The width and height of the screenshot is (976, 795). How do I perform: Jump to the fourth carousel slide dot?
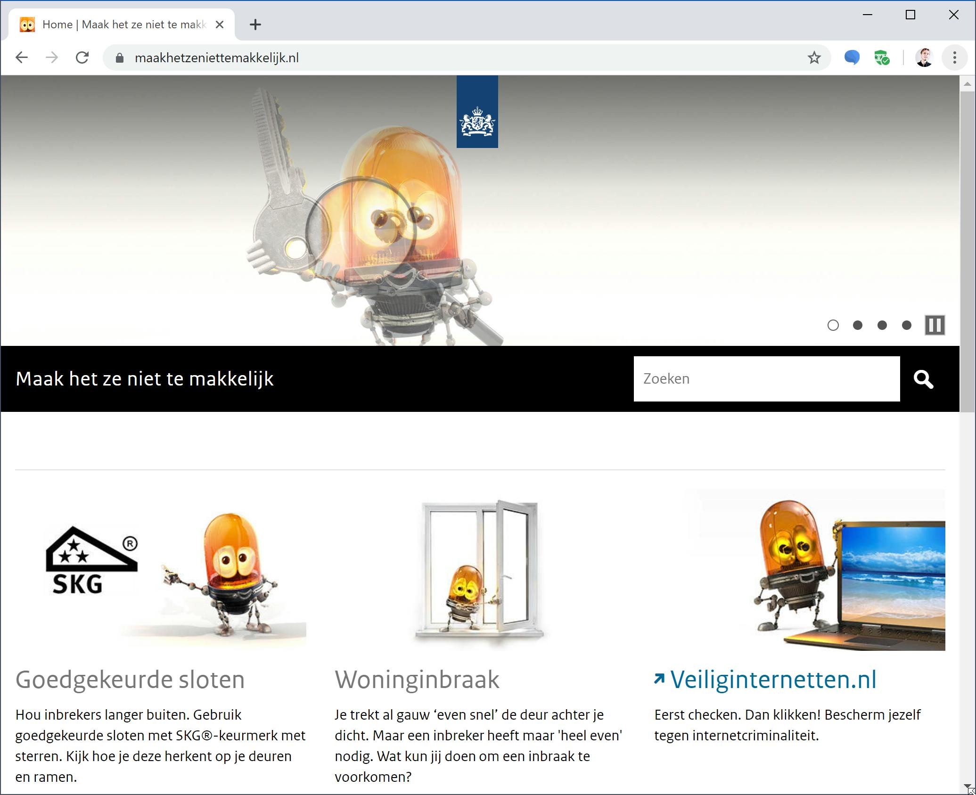point(906,325)
